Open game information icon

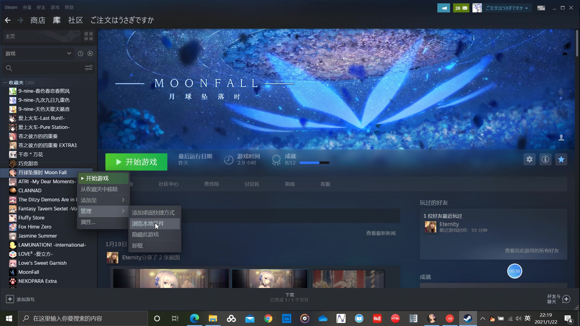pyautogui.click(x=545, y=159)
